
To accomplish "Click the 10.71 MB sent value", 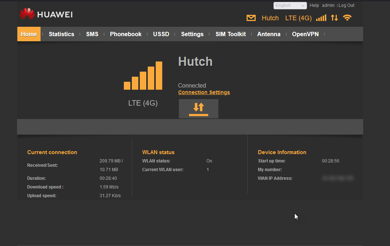I will pyautogui.click(x=109, y=169).
